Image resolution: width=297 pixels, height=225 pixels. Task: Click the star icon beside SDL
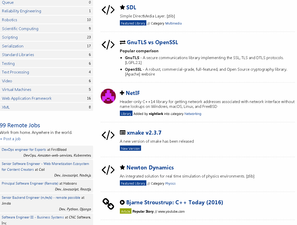123,7
